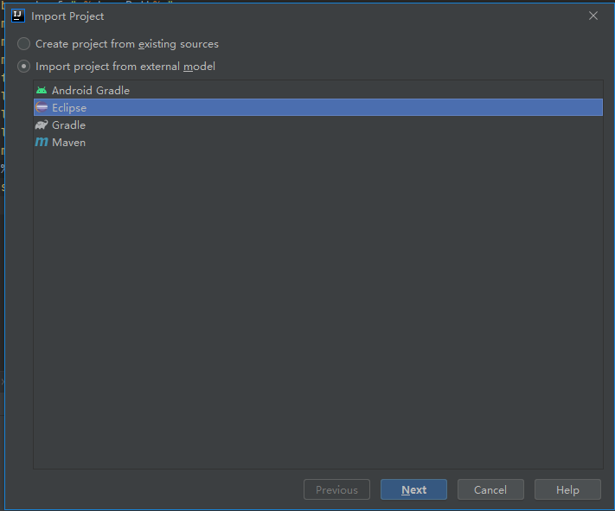Viewport: 615px width, 511px height.
Task: Click the IntelliJ IDEA logo in title bar
Action: click(18, 16)
